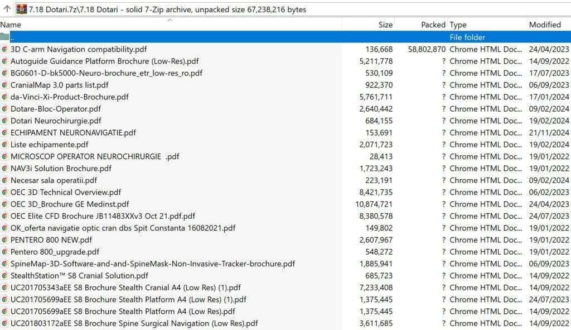
Task: Click the icon of Autoguide Guidance Platform Brochure
Action: [4, 61]
